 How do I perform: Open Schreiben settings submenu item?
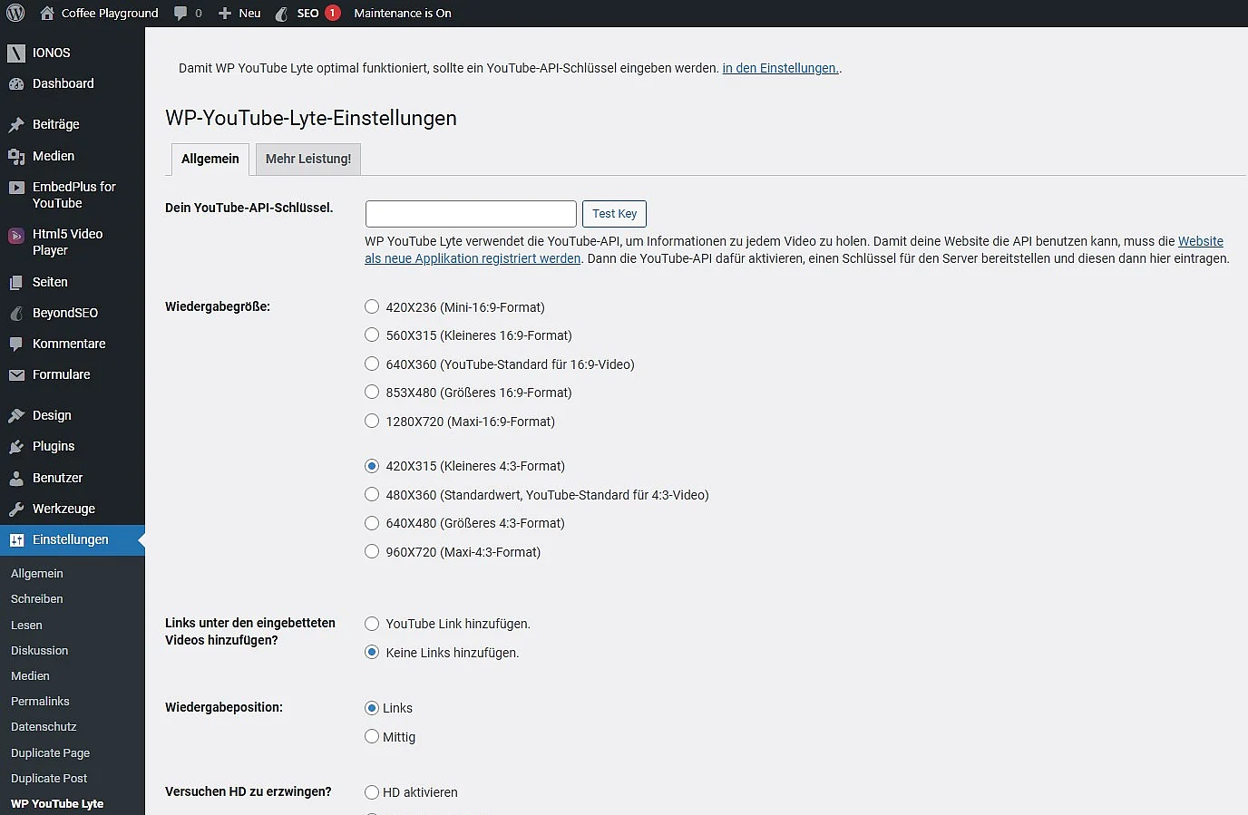pyautogui.click(x=37, y=599)
